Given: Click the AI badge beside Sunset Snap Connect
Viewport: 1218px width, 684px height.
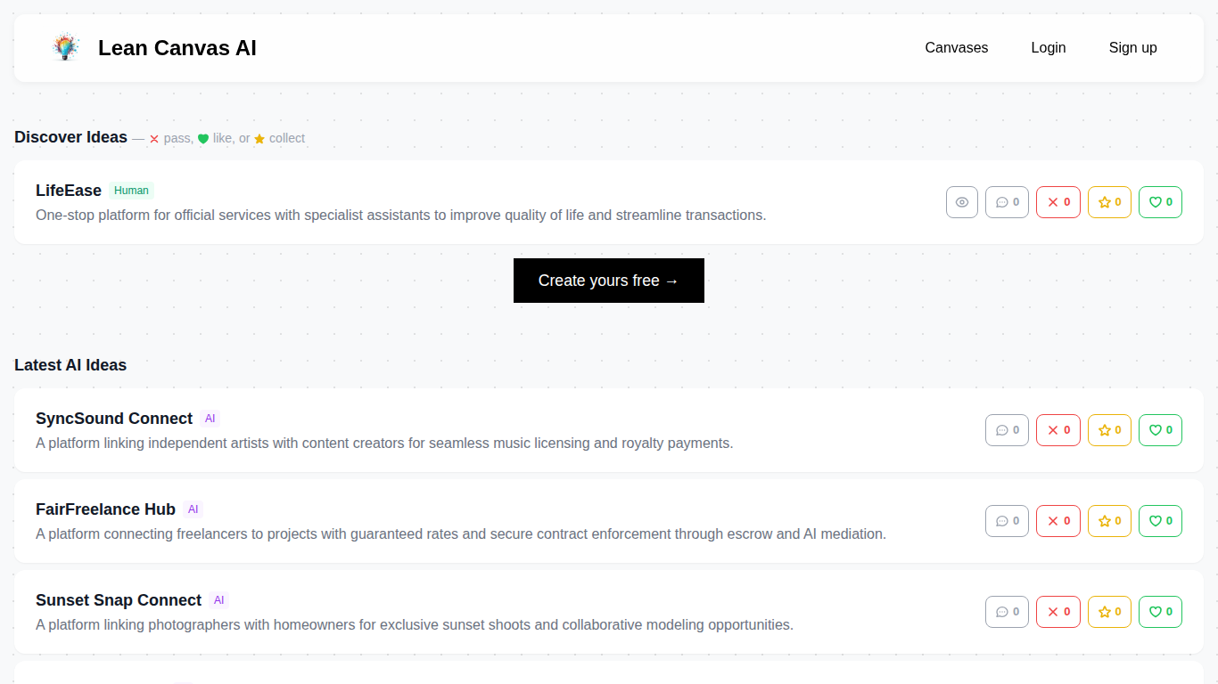Looking at the screenshot, I should (219, 600).
